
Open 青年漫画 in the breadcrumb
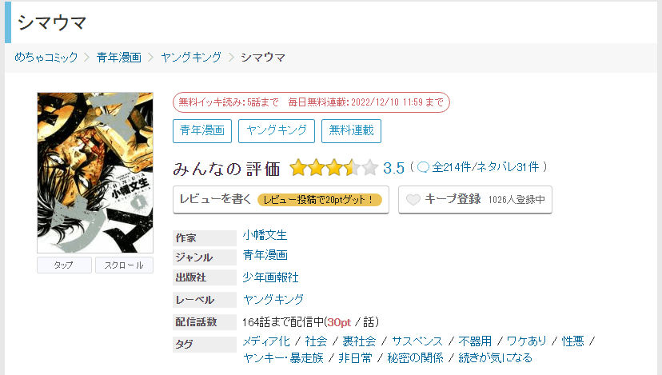click(x=118, y=57)
